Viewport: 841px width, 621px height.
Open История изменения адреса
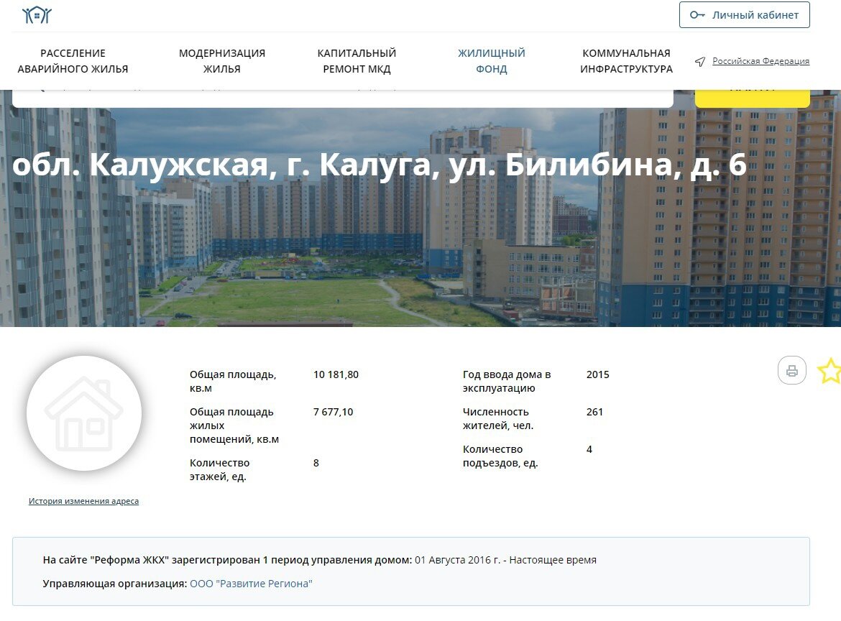(x=84, y=501)
